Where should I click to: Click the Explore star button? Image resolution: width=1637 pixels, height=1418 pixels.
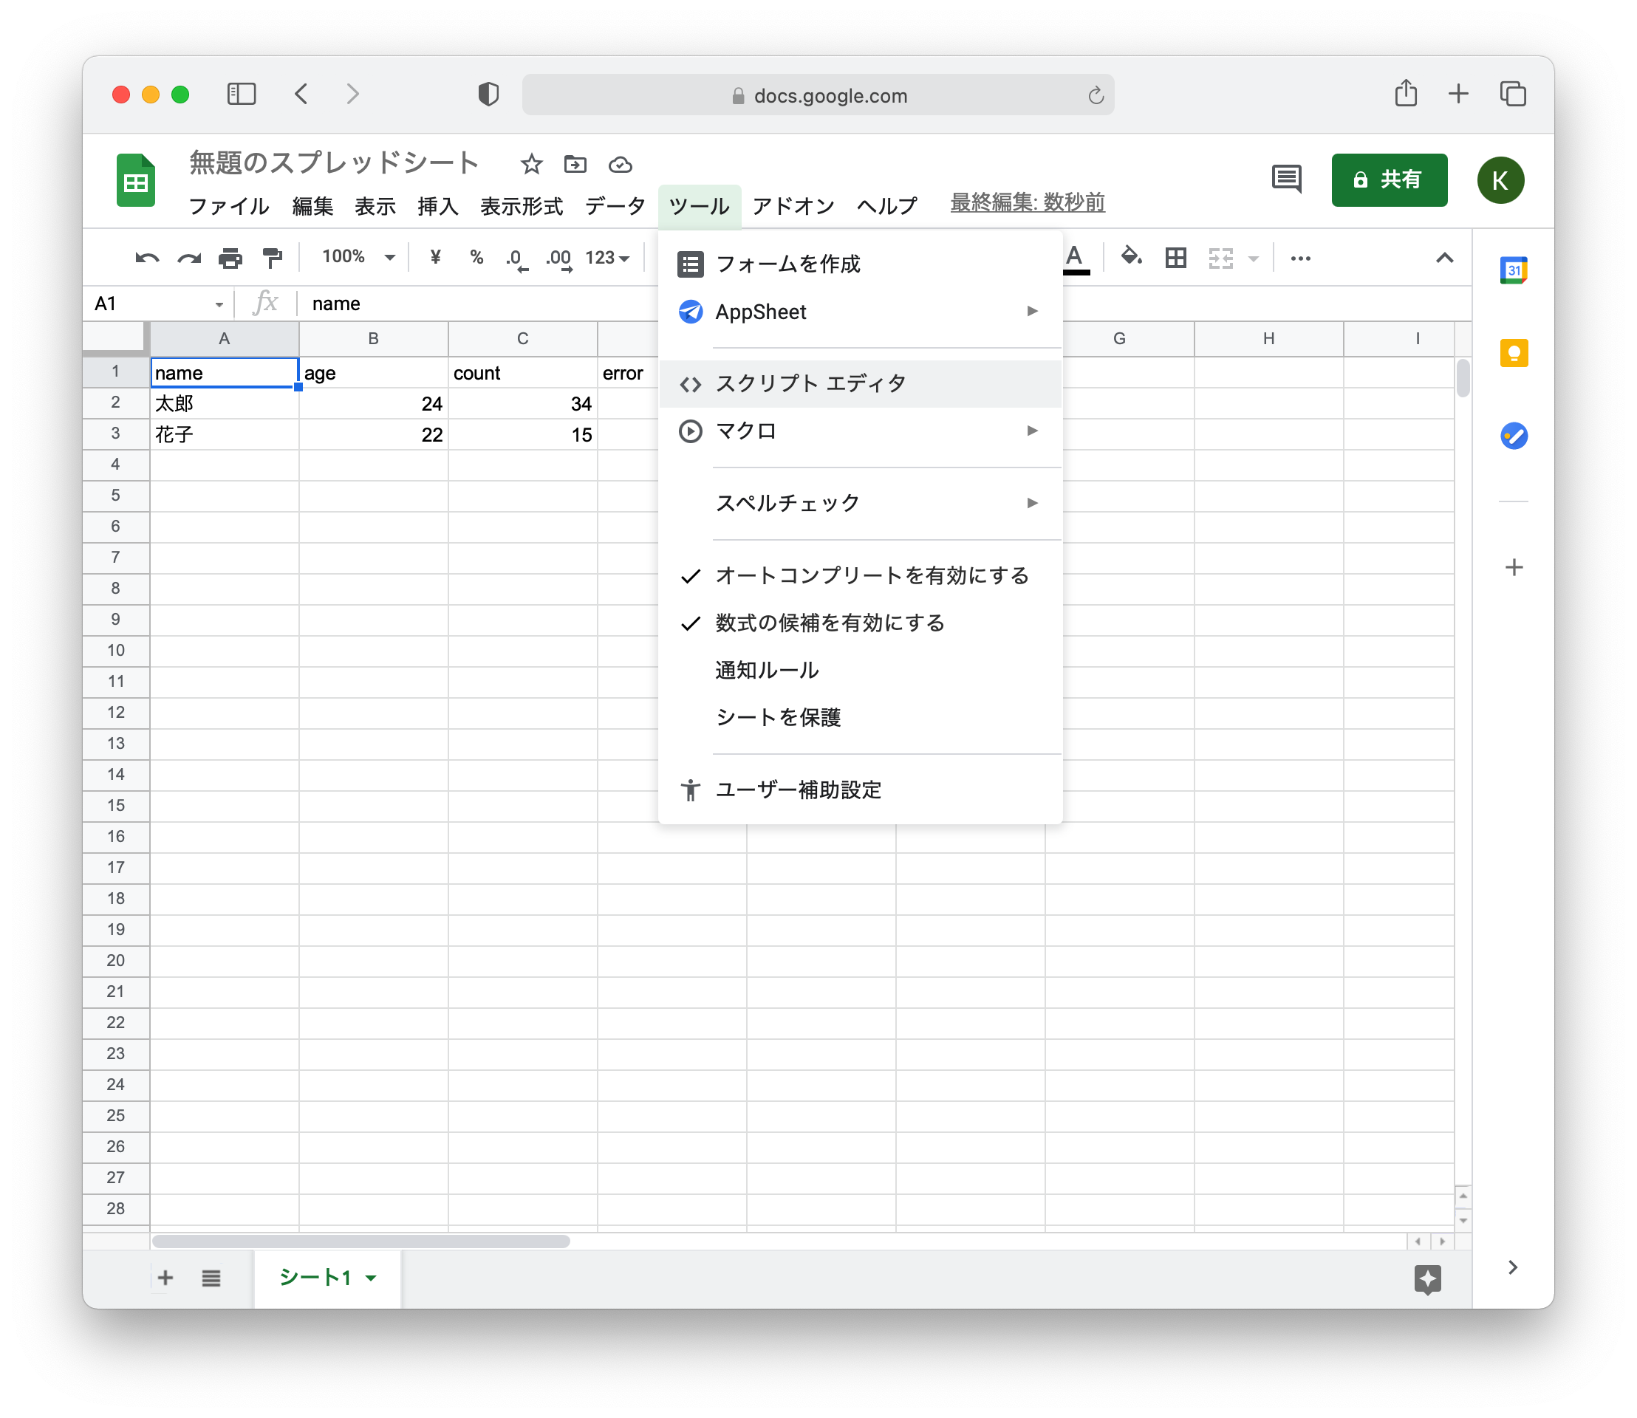click(x=1427, y=1278)
